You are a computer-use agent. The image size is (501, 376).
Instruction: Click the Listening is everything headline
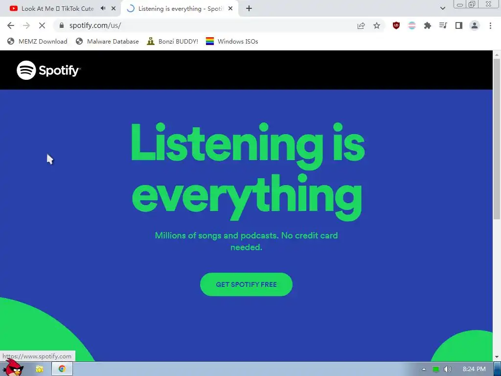tap(248, 171)
